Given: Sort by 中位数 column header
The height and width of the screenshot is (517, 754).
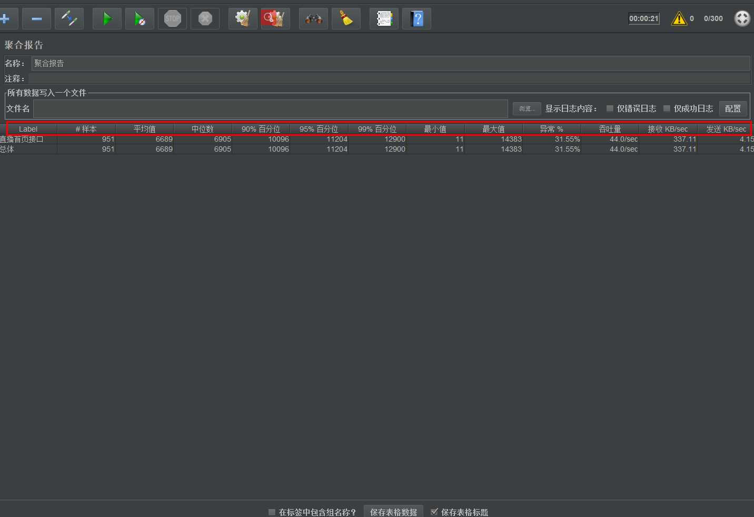Looking at the screenshot, I should point(203,129).
